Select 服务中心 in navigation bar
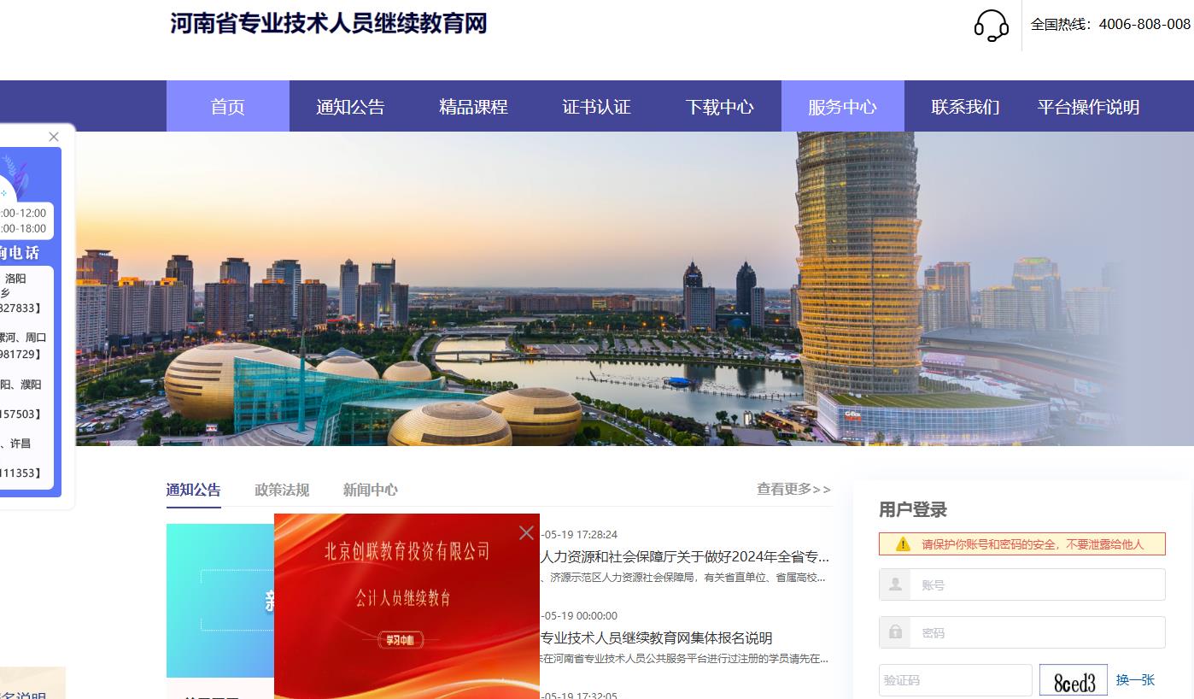This screenshot has width=1194, height=699. click(842, 107)
